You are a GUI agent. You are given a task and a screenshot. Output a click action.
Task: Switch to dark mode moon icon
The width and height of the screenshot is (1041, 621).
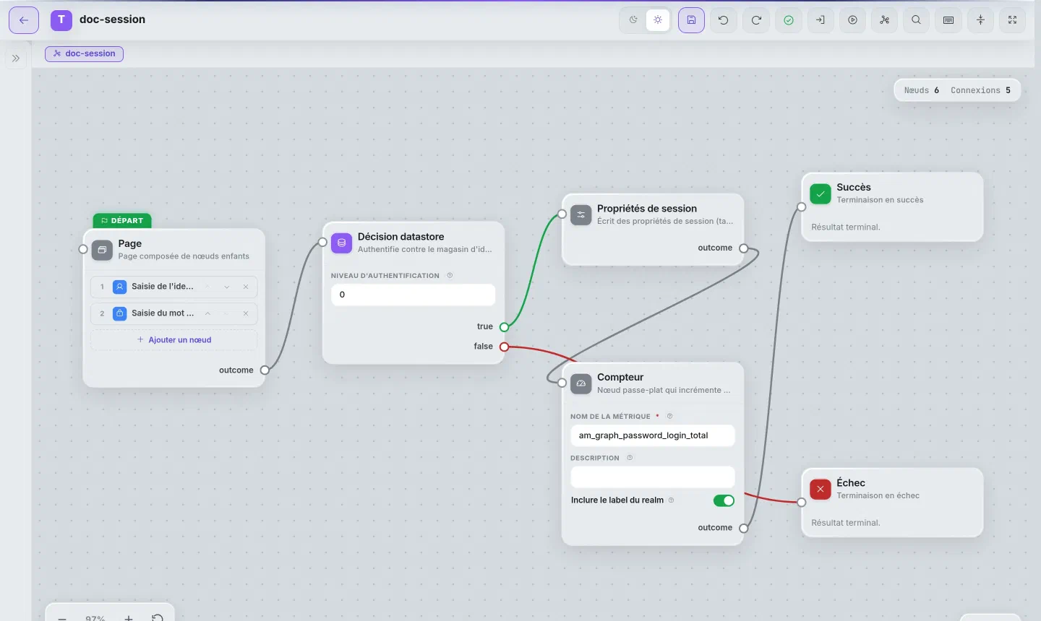(x=633, y=20)
